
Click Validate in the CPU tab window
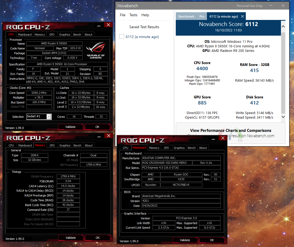click(71, 127)
